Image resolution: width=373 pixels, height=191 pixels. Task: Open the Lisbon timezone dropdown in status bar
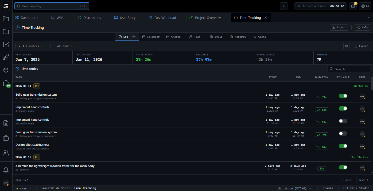pos(295,188)
